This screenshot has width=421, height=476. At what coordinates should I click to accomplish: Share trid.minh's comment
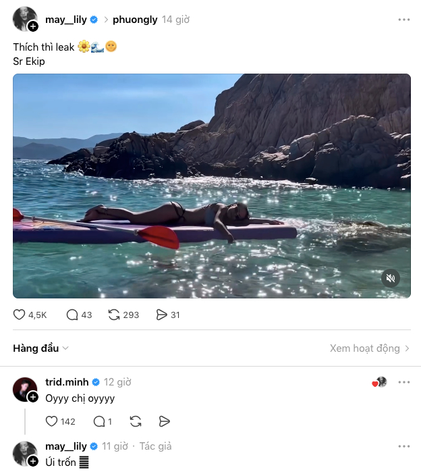164,421
